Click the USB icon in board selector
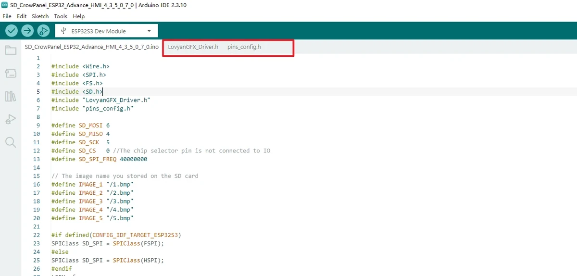Screen dimensions: 577x276 [x=63, y=31]
